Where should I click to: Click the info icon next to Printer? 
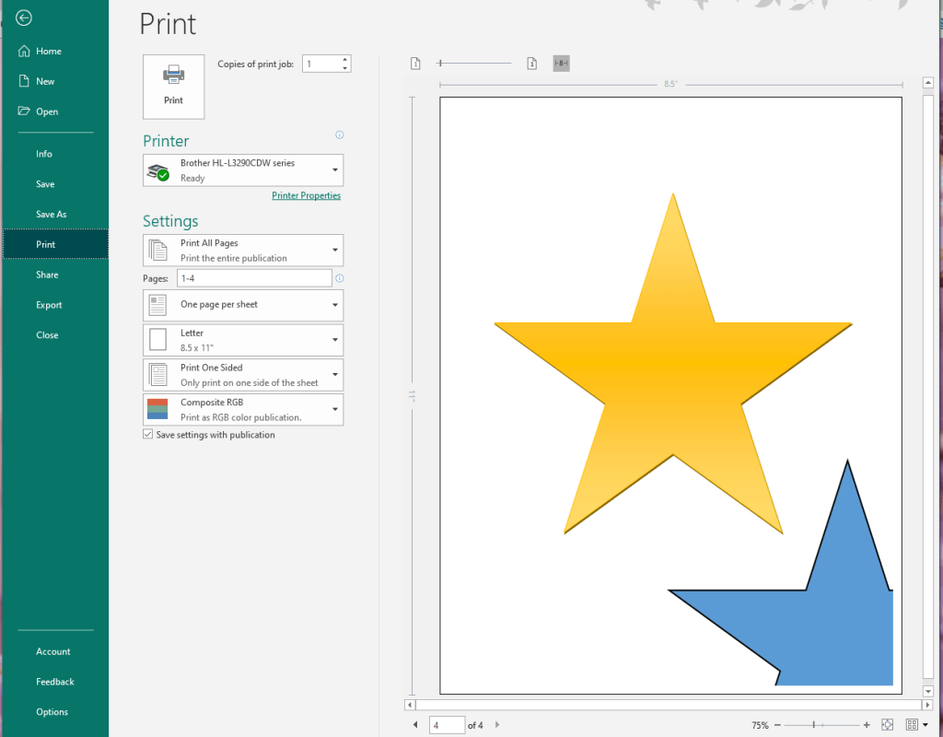point(340,135)
